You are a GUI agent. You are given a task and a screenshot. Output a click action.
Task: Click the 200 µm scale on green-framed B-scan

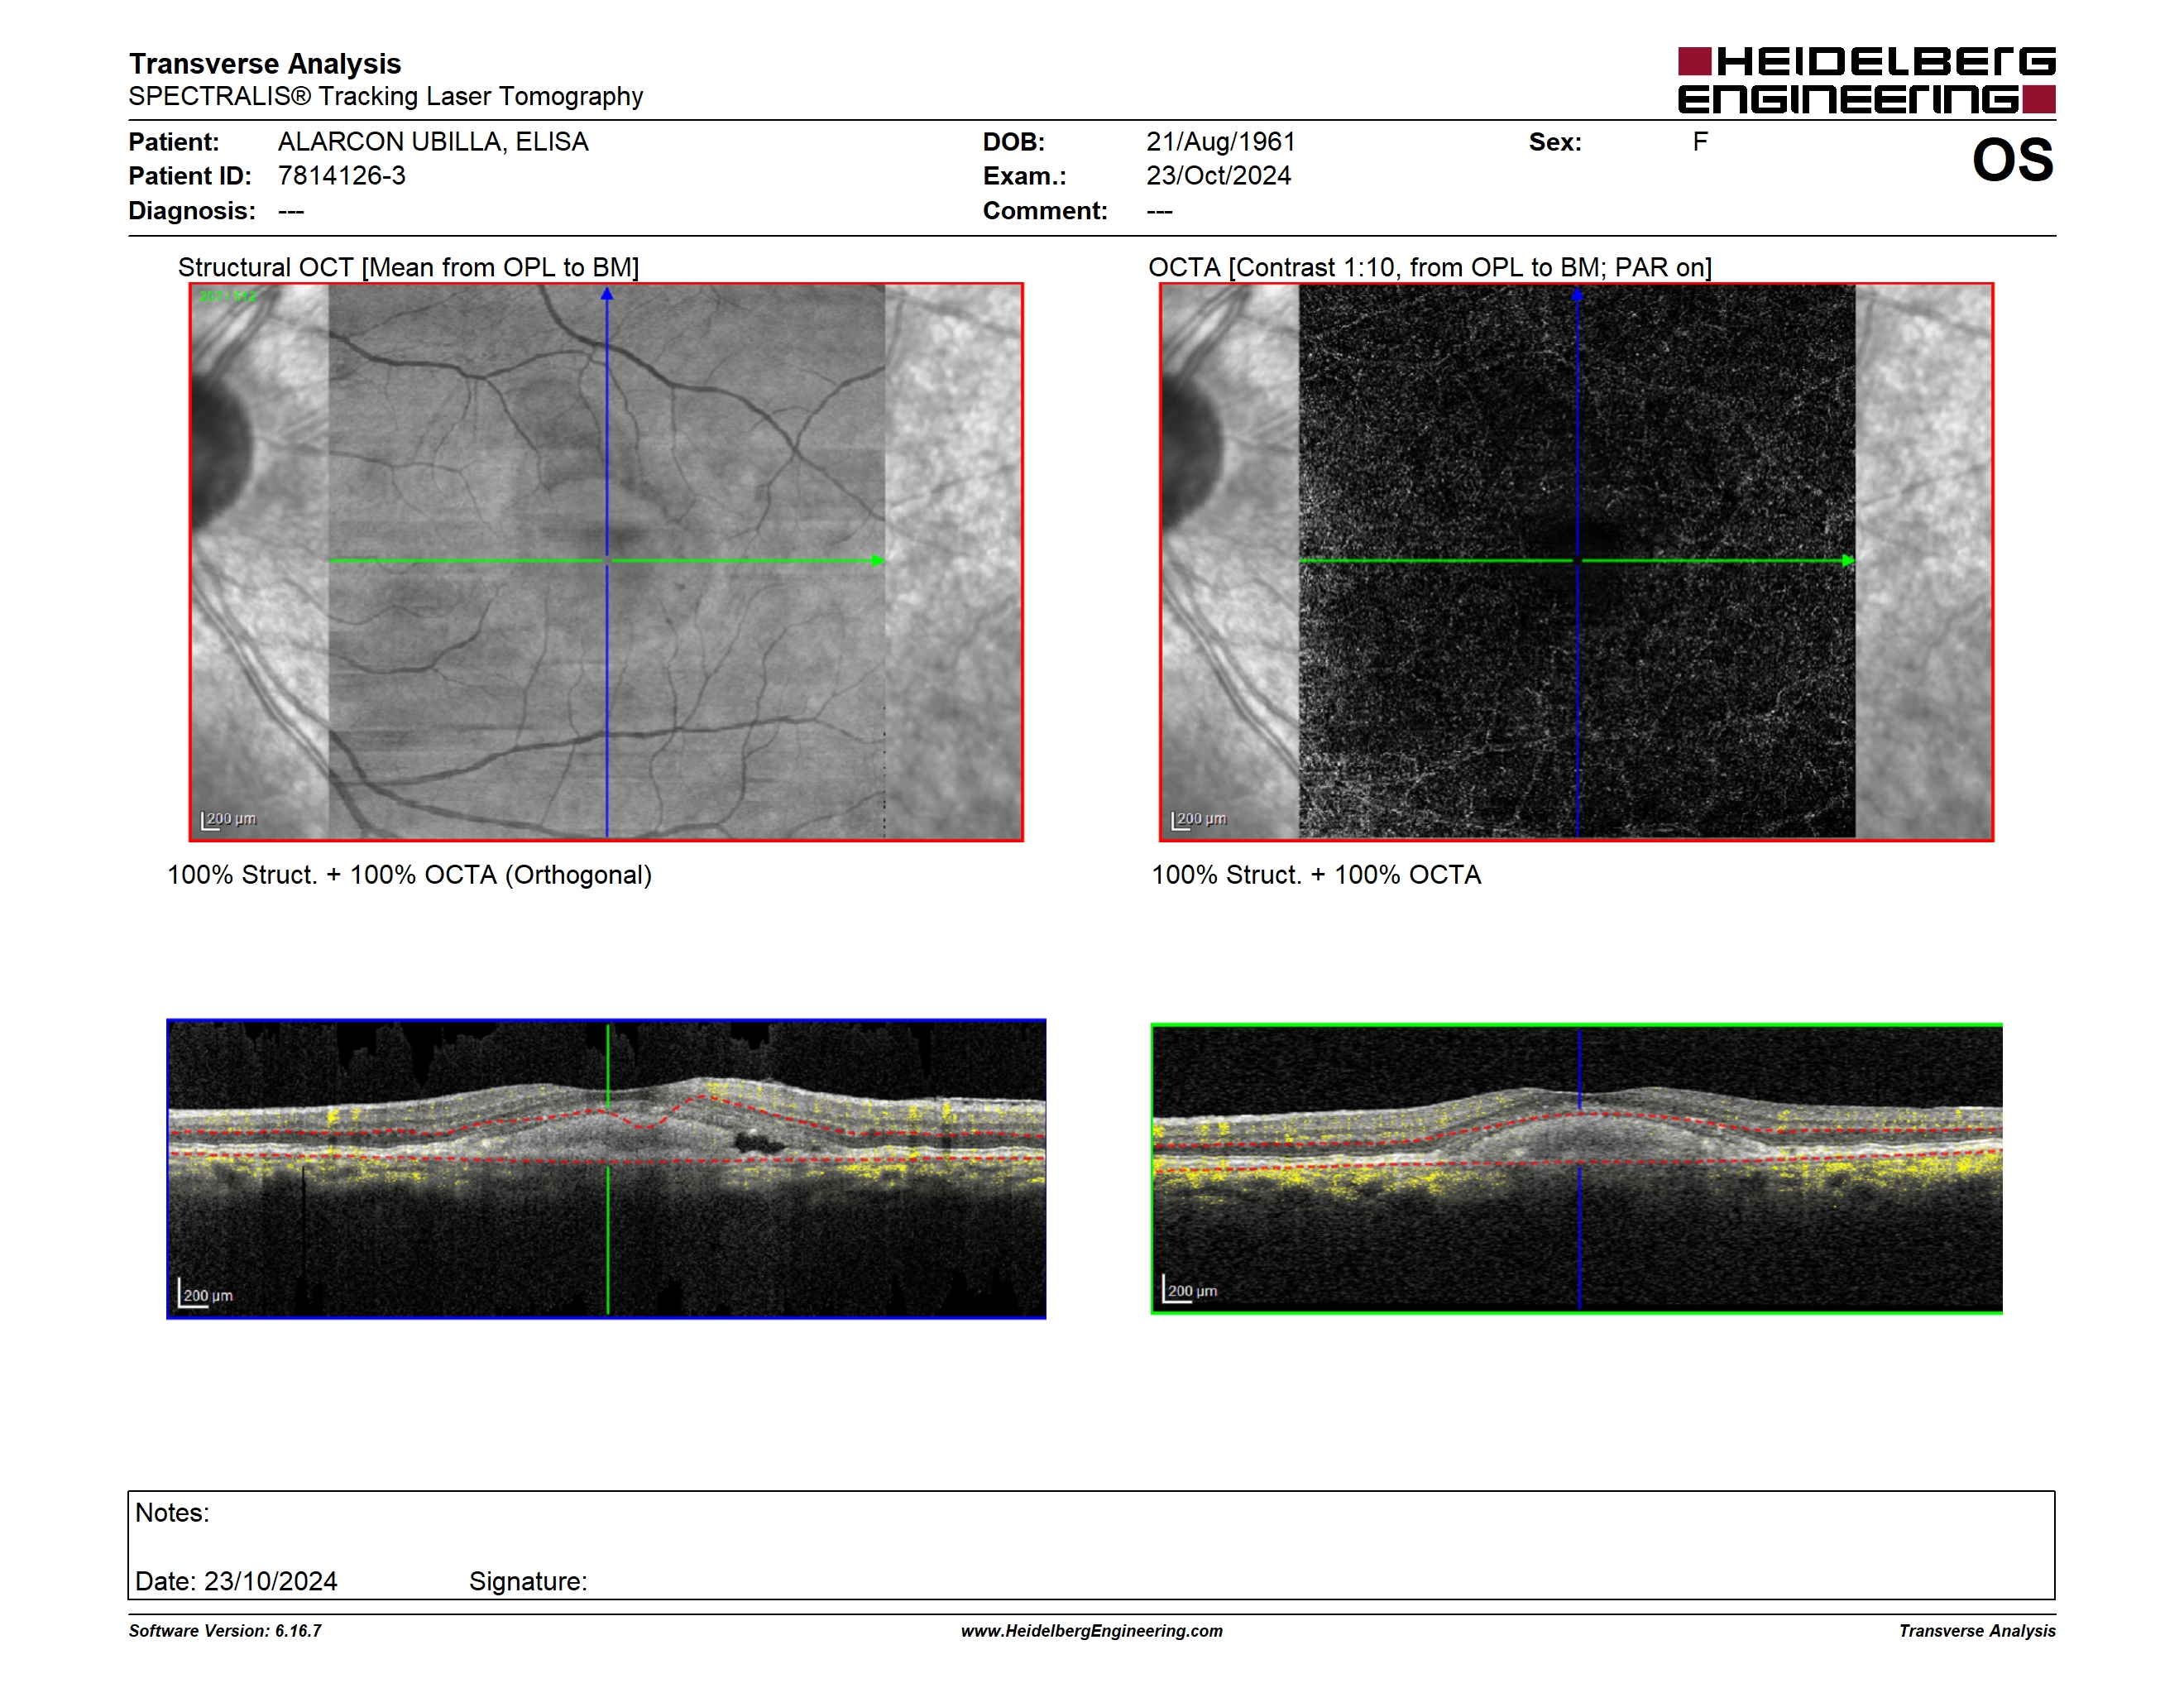click(x=1190, y=1289)
